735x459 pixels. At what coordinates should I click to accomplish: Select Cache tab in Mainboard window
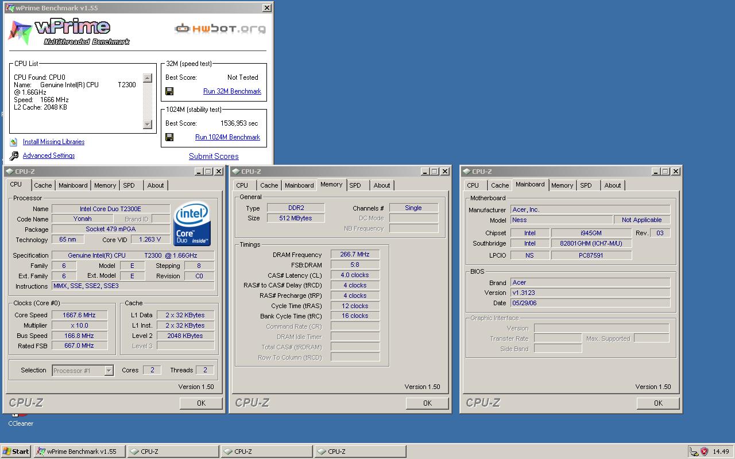(x=500, y=185)
